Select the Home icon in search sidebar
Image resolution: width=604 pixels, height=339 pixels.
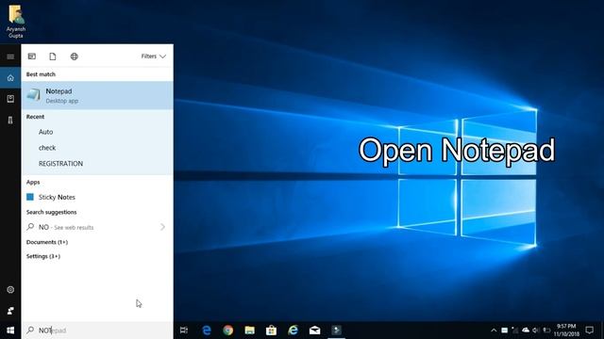click(10, 77)
